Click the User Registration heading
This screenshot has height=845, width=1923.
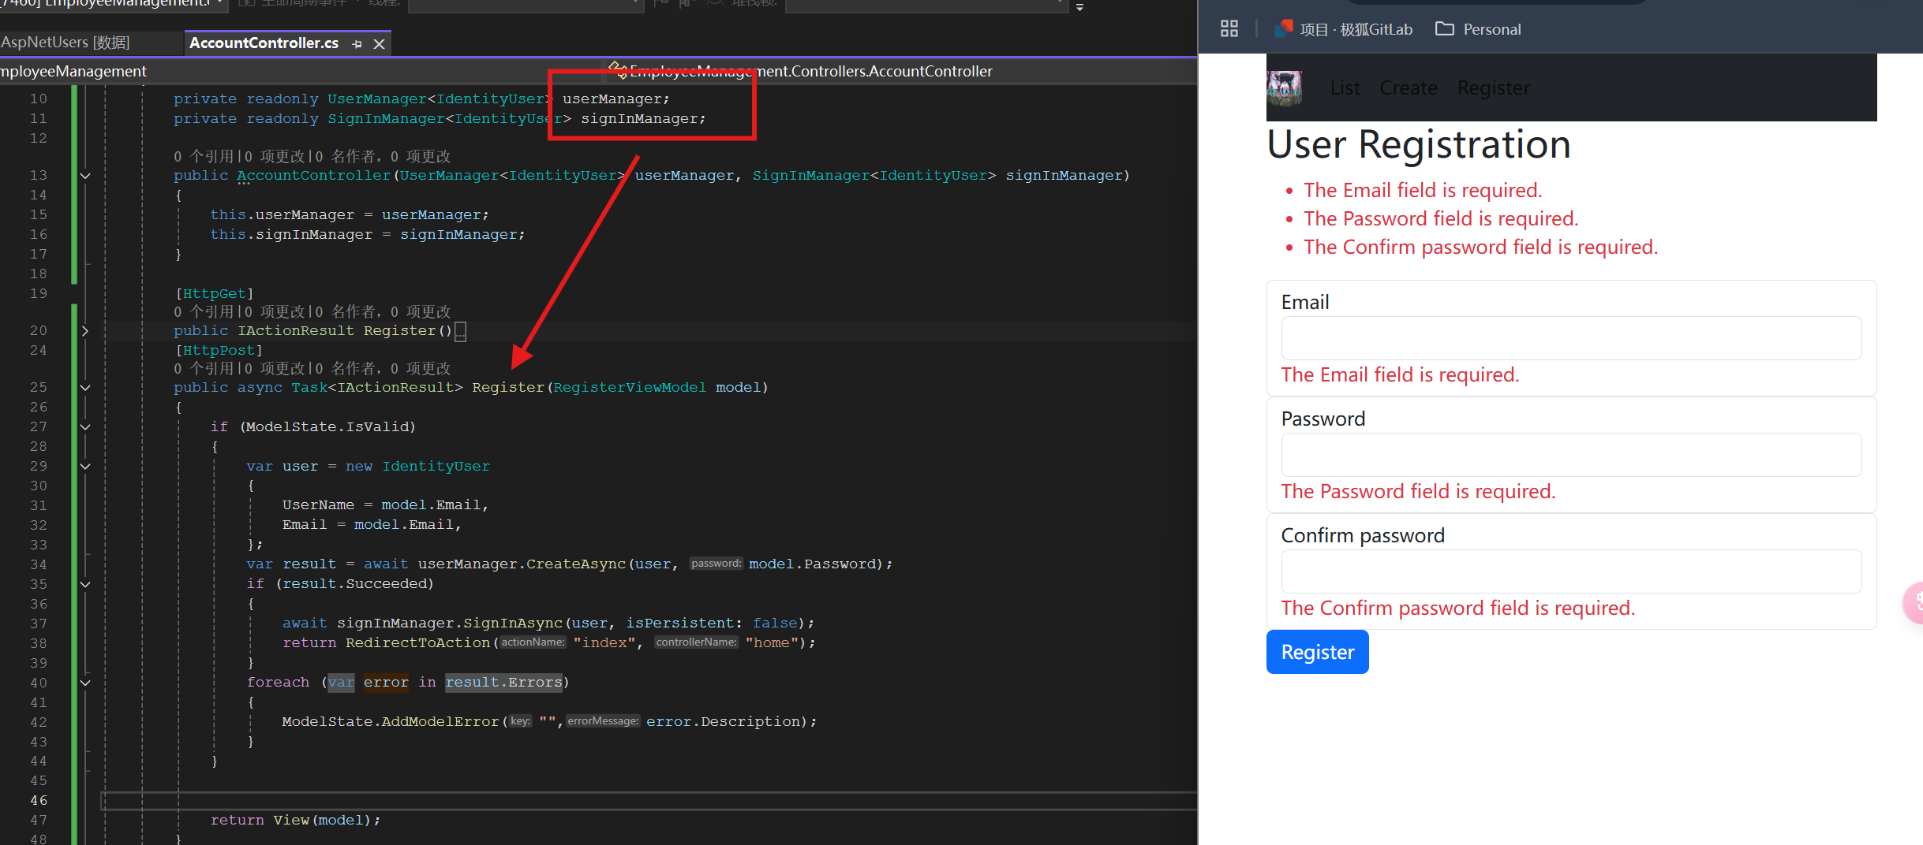tap(1419, 145)
